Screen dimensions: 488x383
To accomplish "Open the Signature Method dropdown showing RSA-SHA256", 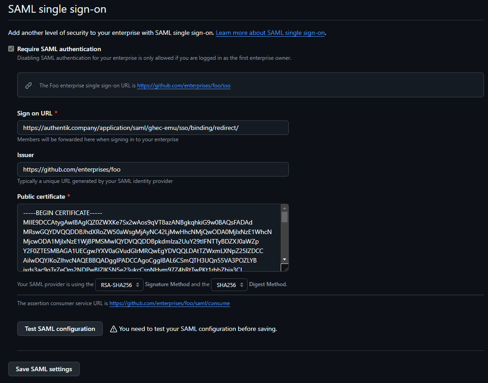I will pyautogui.click(x=119, y=284).
